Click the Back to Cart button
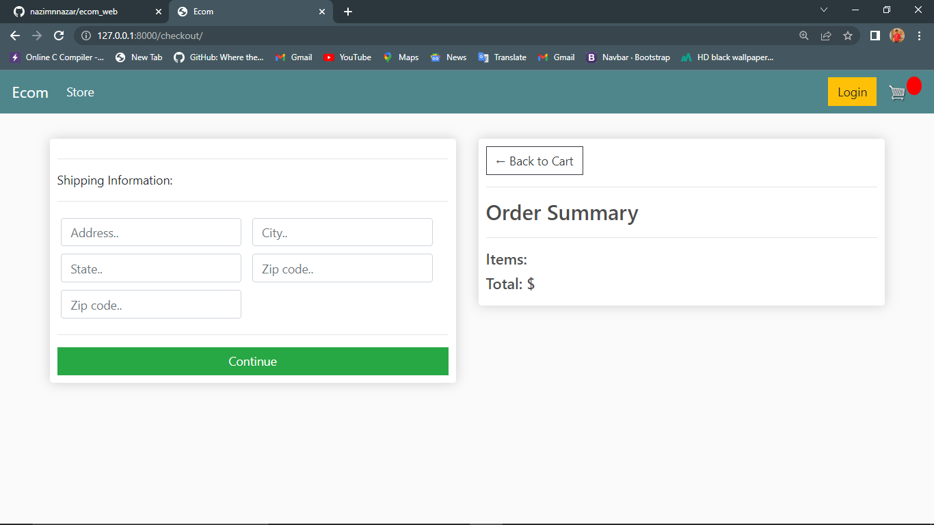 pos(535,161)
